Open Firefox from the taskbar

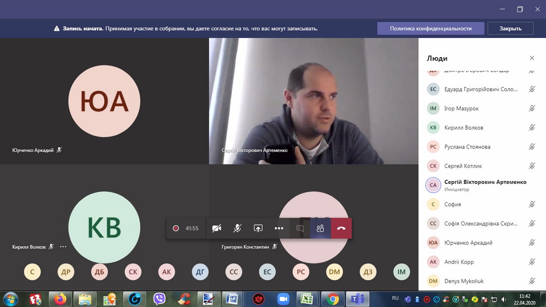(61, 299)
